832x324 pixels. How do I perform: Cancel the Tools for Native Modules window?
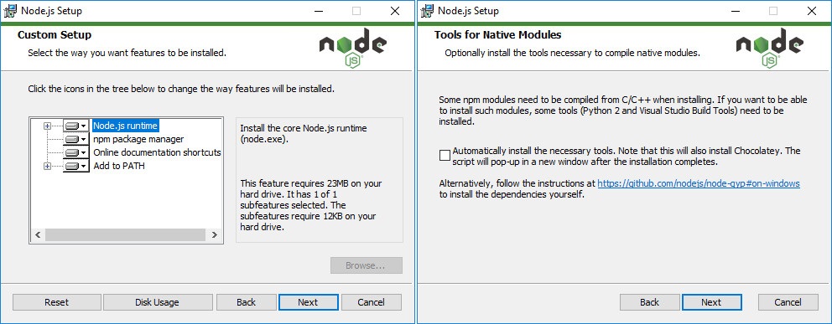[x=788, y=302]
